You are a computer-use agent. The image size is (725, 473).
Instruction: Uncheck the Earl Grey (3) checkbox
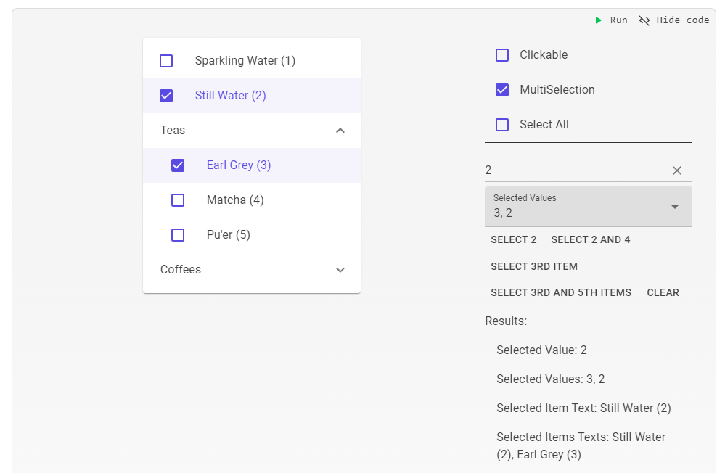point(178,165)
